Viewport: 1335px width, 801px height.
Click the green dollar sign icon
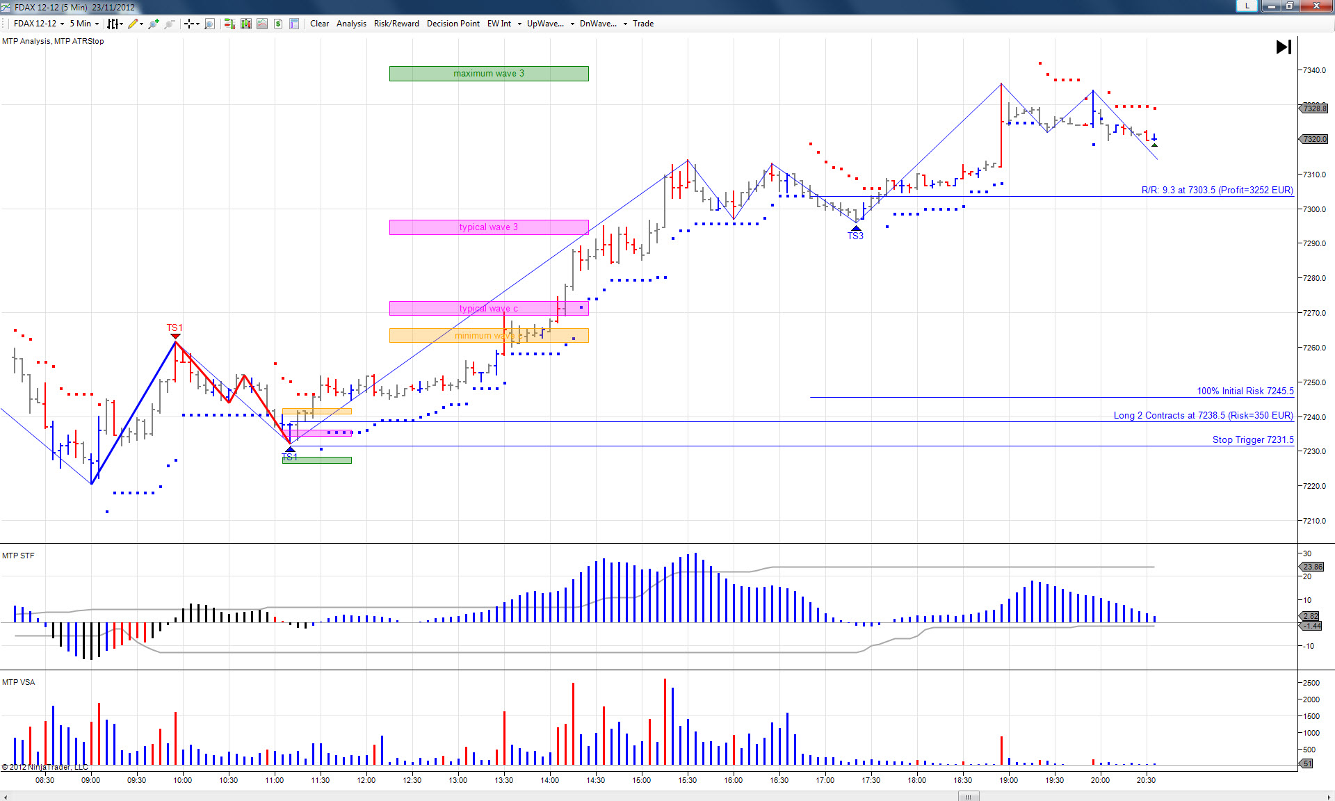click(x=278, y=24)
